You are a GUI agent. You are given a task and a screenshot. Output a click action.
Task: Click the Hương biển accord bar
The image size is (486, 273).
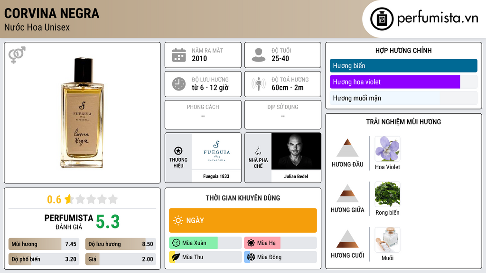pyautogui.click(x=403, y=65)
